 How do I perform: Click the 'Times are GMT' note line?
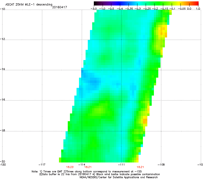(87, 172)
